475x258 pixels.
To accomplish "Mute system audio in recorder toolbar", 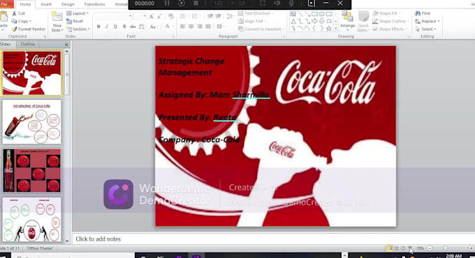I will pos(277,3).
